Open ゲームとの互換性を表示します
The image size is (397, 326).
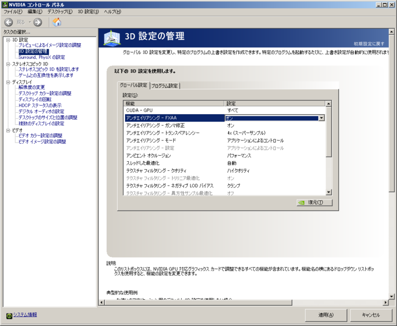point(46,75)
